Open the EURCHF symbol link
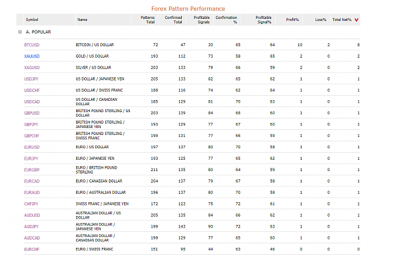The height and width of the screenshot is (256, 396). tap(32, 250)
